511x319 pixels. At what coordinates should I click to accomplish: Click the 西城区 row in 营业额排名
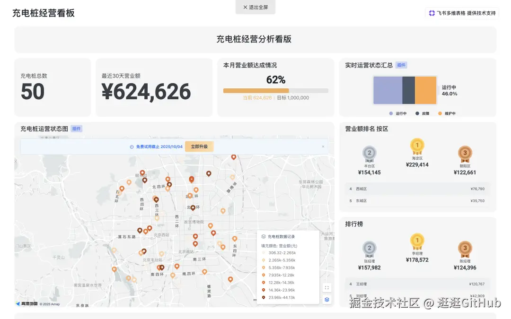tap(418, 189)
